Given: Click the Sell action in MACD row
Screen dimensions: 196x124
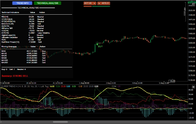Looking at the screenshot, I should 39,24.
